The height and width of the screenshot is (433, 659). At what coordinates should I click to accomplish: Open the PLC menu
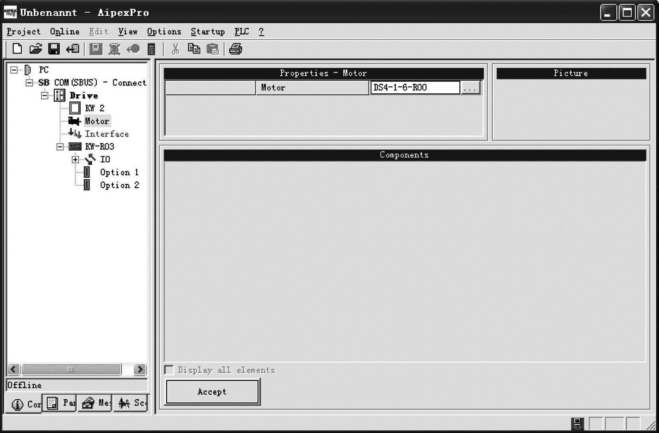241,31
